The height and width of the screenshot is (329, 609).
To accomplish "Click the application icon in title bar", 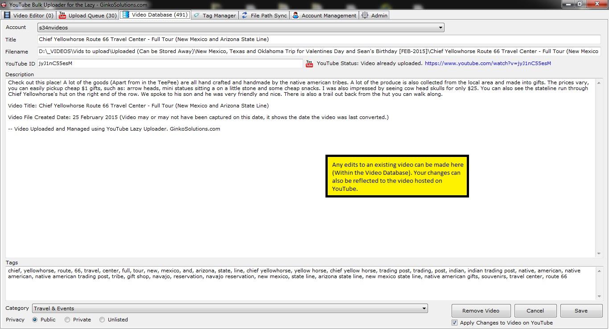I will pos(4,4).
